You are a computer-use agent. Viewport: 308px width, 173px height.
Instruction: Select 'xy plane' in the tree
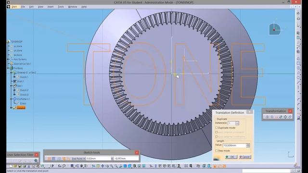click(18, 46)
